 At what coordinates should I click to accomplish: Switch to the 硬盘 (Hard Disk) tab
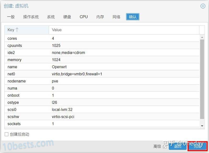67,17
